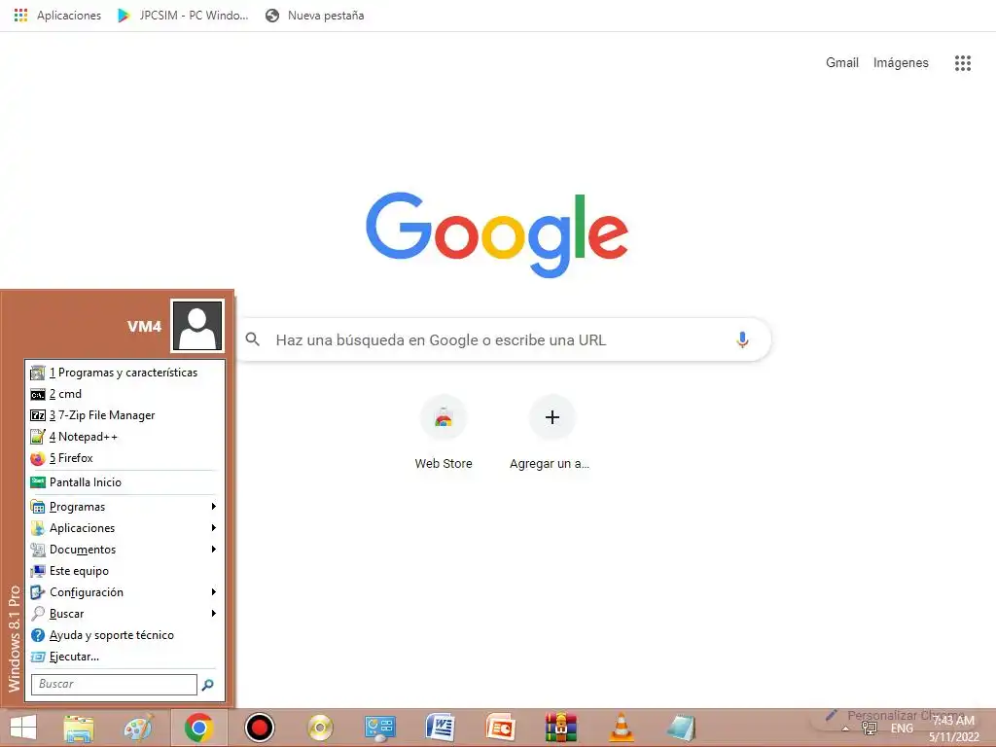The image size is (996, 747).
Task: Show hidden tray icons arrow
Action: [845, 729]
